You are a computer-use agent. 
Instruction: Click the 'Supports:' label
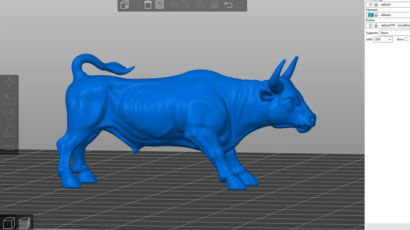[372, 33]
